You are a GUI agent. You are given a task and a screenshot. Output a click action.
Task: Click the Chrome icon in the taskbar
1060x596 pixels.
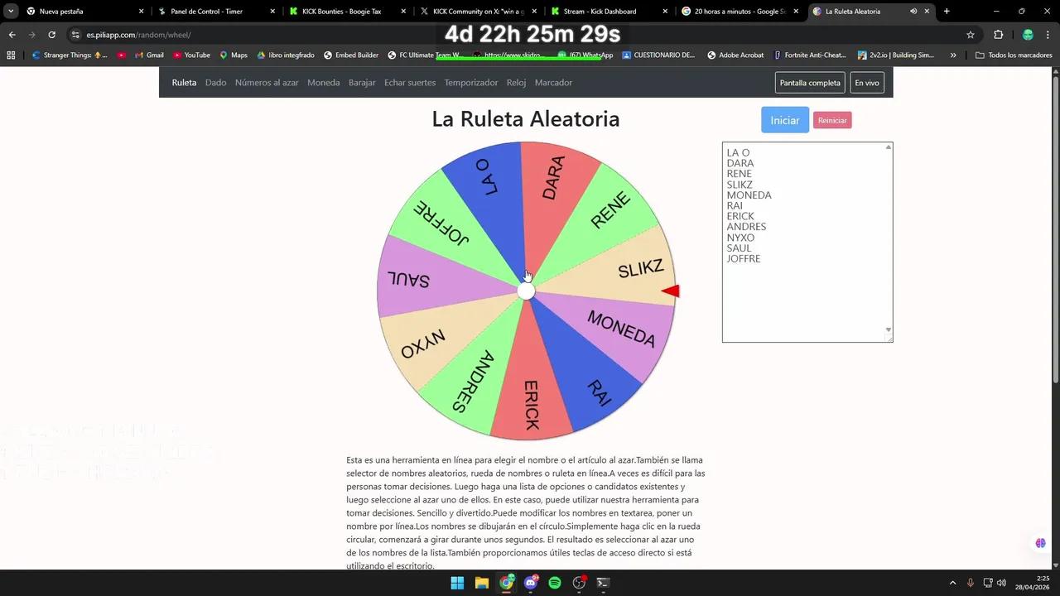click(x=506, y=583)
